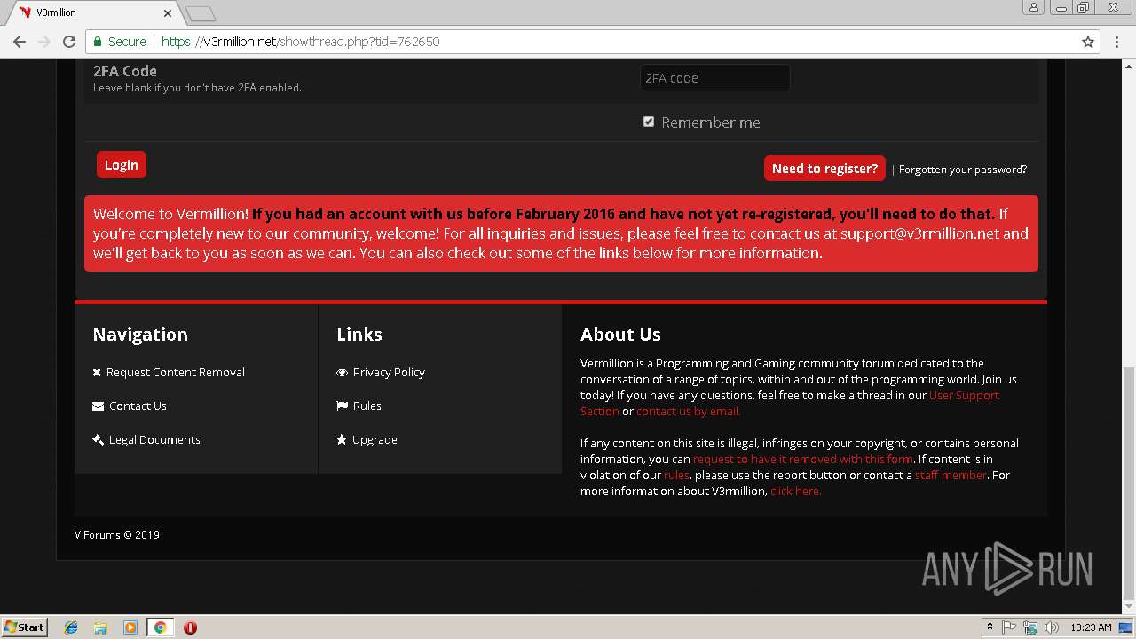Open a new browser tab
The width and height of the screenshot is (1136, 639).
pyautogui.click(x=201, y=13)
